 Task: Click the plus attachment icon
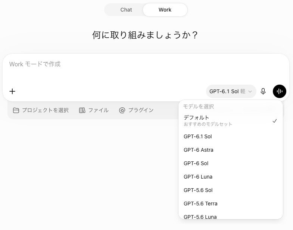point(12,91)
